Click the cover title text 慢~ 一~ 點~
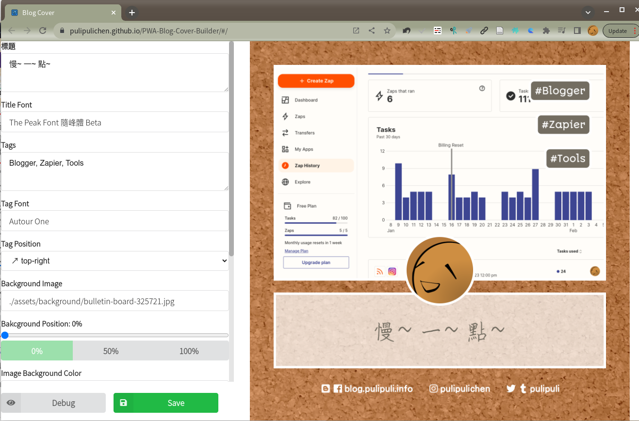 [440, 332]
